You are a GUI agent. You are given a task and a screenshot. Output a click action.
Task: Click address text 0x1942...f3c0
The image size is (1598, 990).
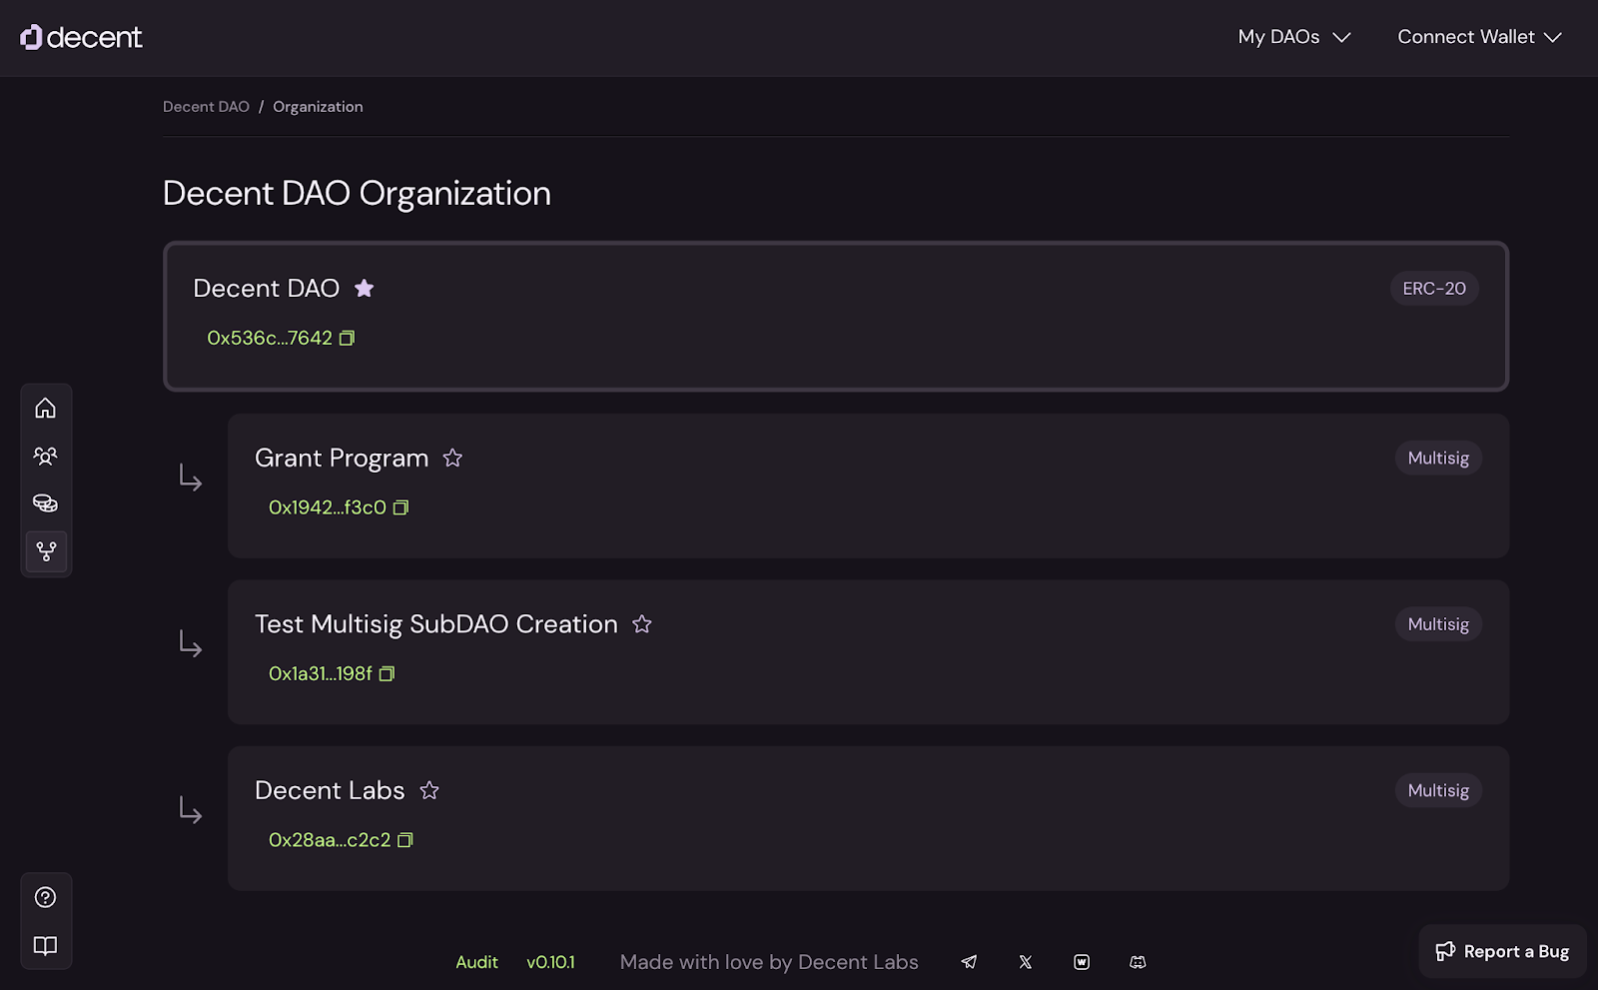tap(328, 507)
